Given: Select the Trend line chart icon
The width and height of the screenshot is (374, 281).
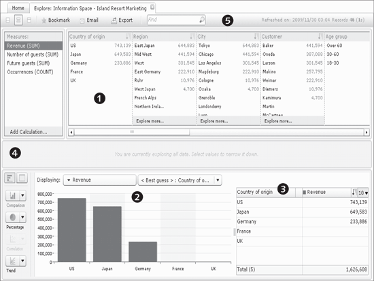Looking at the screenshot, I should click(13, 261).
